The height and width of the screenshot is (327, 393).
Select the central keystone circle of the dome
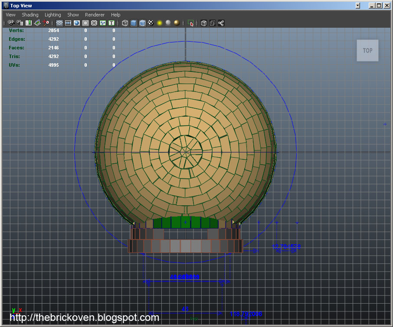click(x=186, y=152)
